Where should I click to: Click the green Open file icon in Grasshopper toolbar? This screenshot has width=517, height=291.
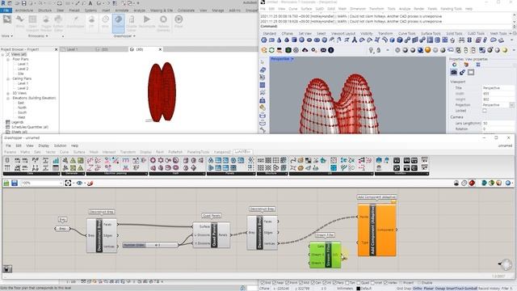6,183
